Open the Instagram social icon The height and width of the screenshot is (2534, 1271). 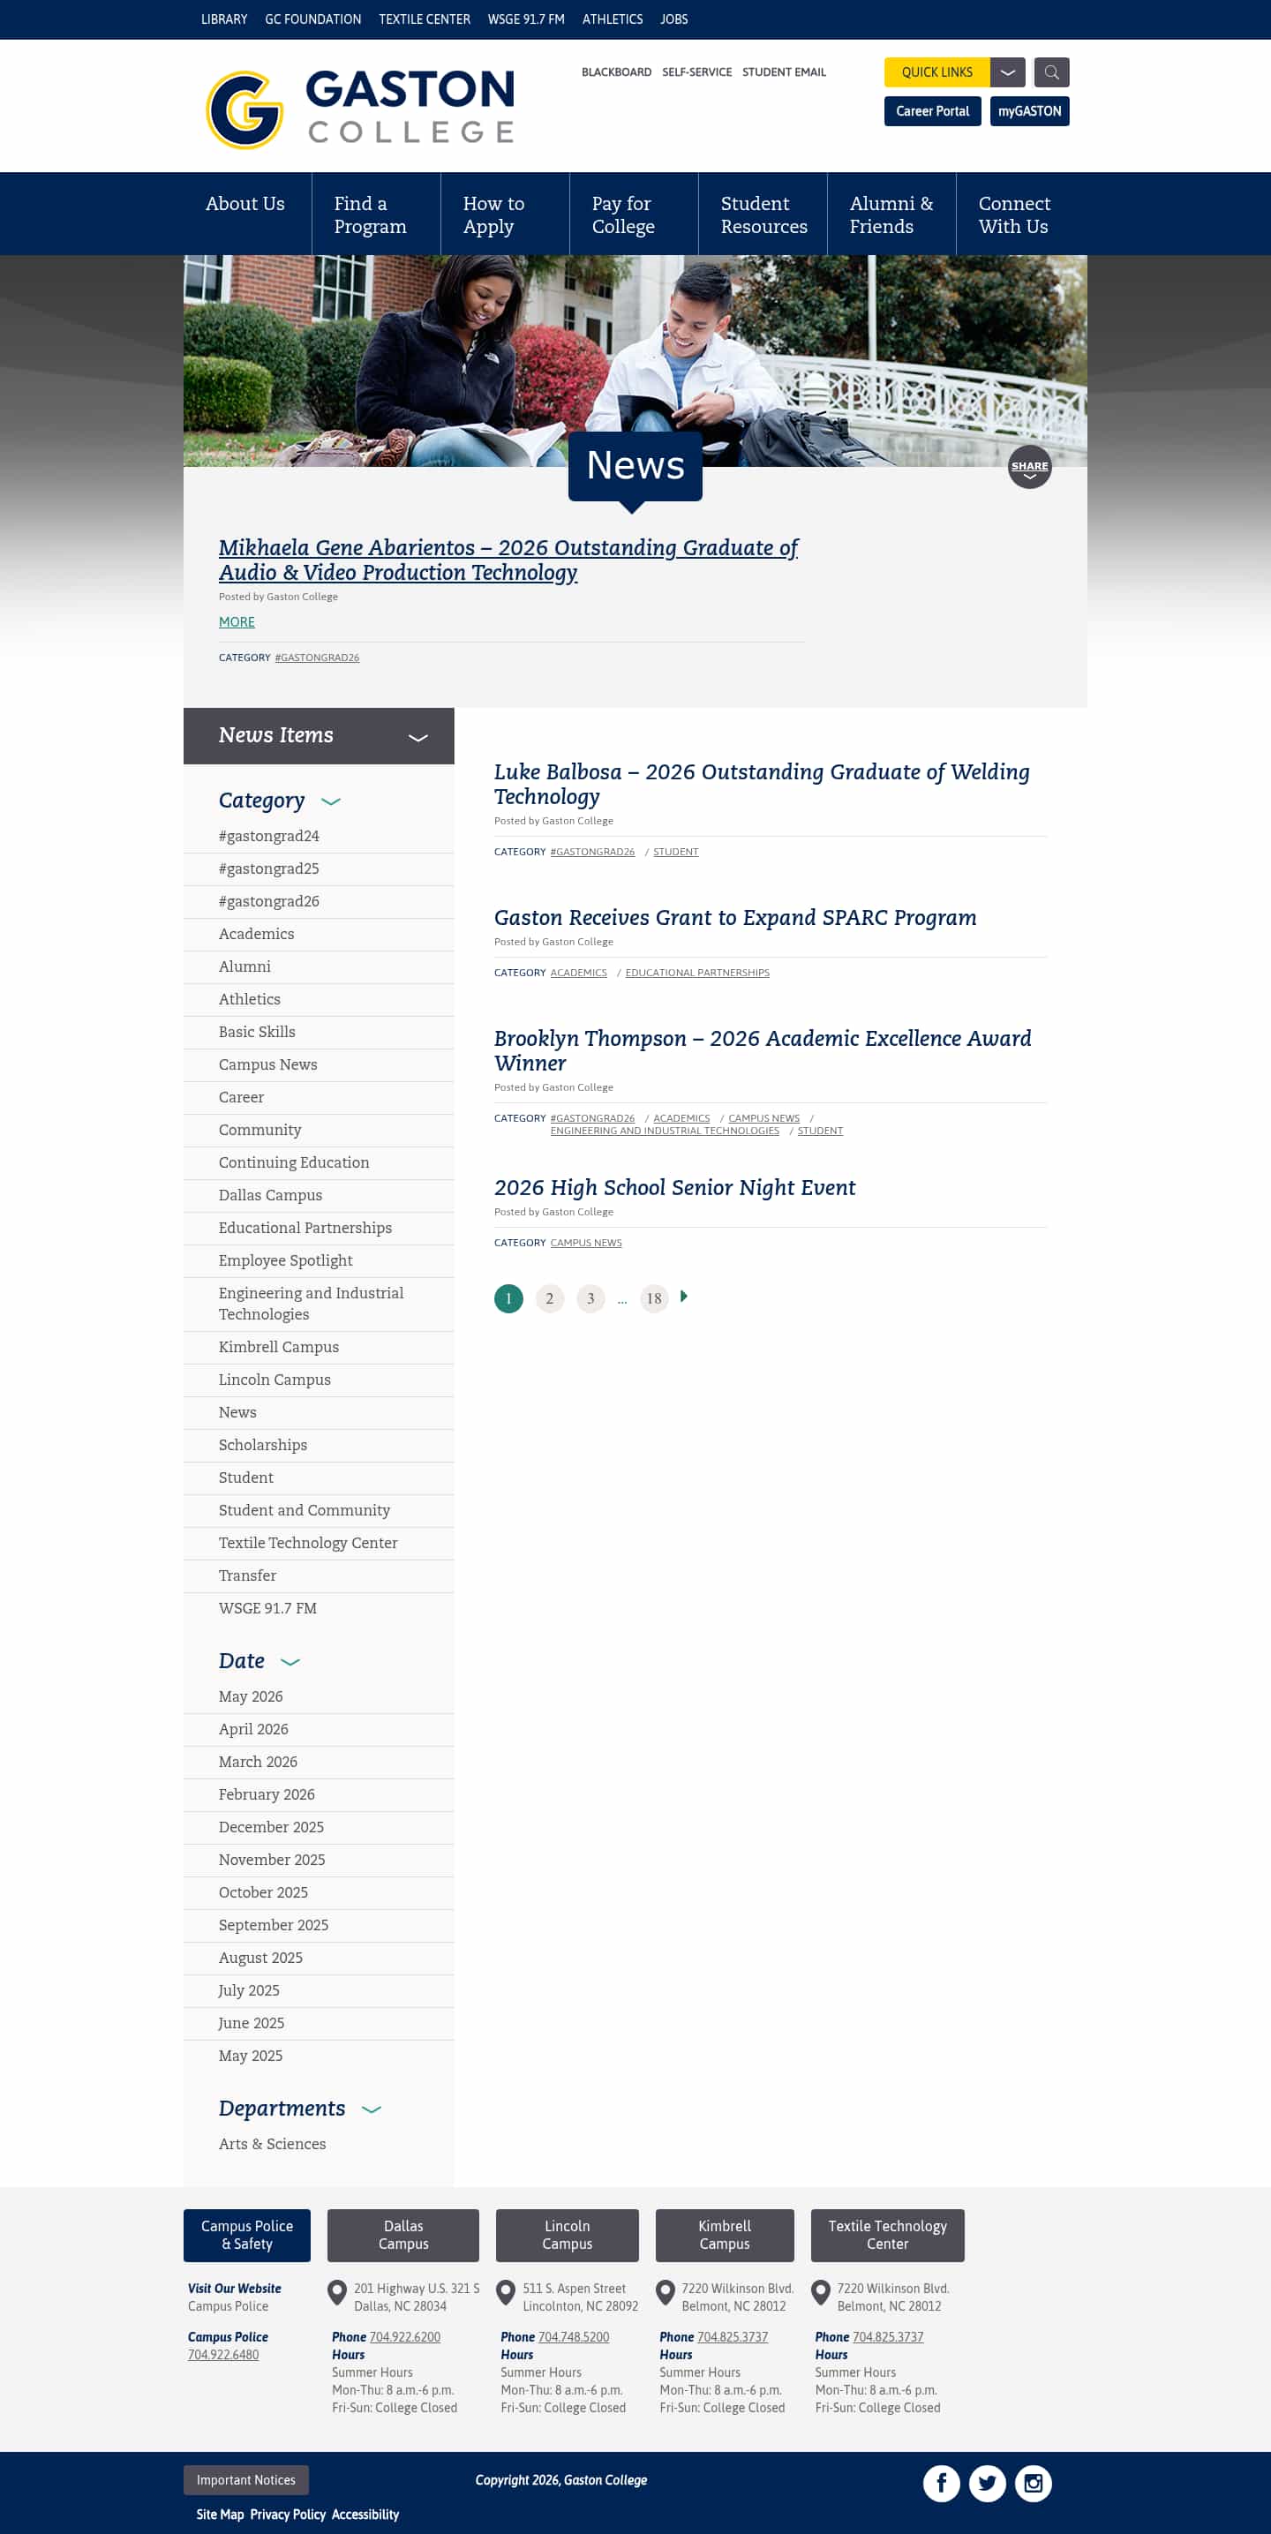pos(1033,2483)
